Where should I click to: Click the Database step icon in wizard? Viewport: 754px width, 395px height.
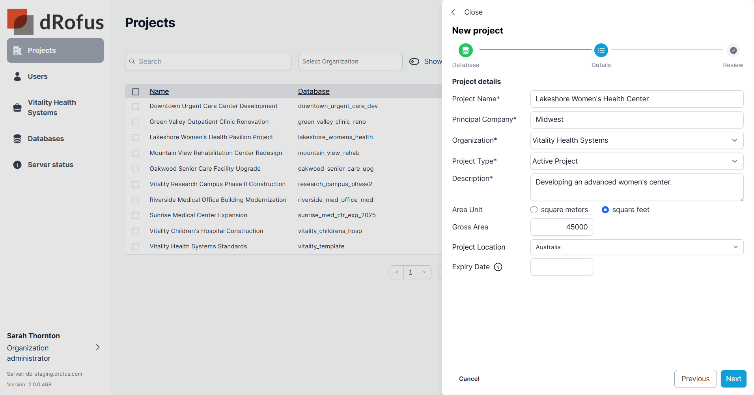click(x=465, y=50)
